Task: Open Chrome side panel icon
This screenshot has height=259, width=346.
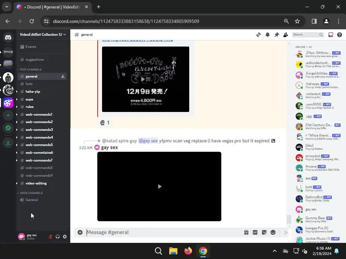Action: [314, 21]
